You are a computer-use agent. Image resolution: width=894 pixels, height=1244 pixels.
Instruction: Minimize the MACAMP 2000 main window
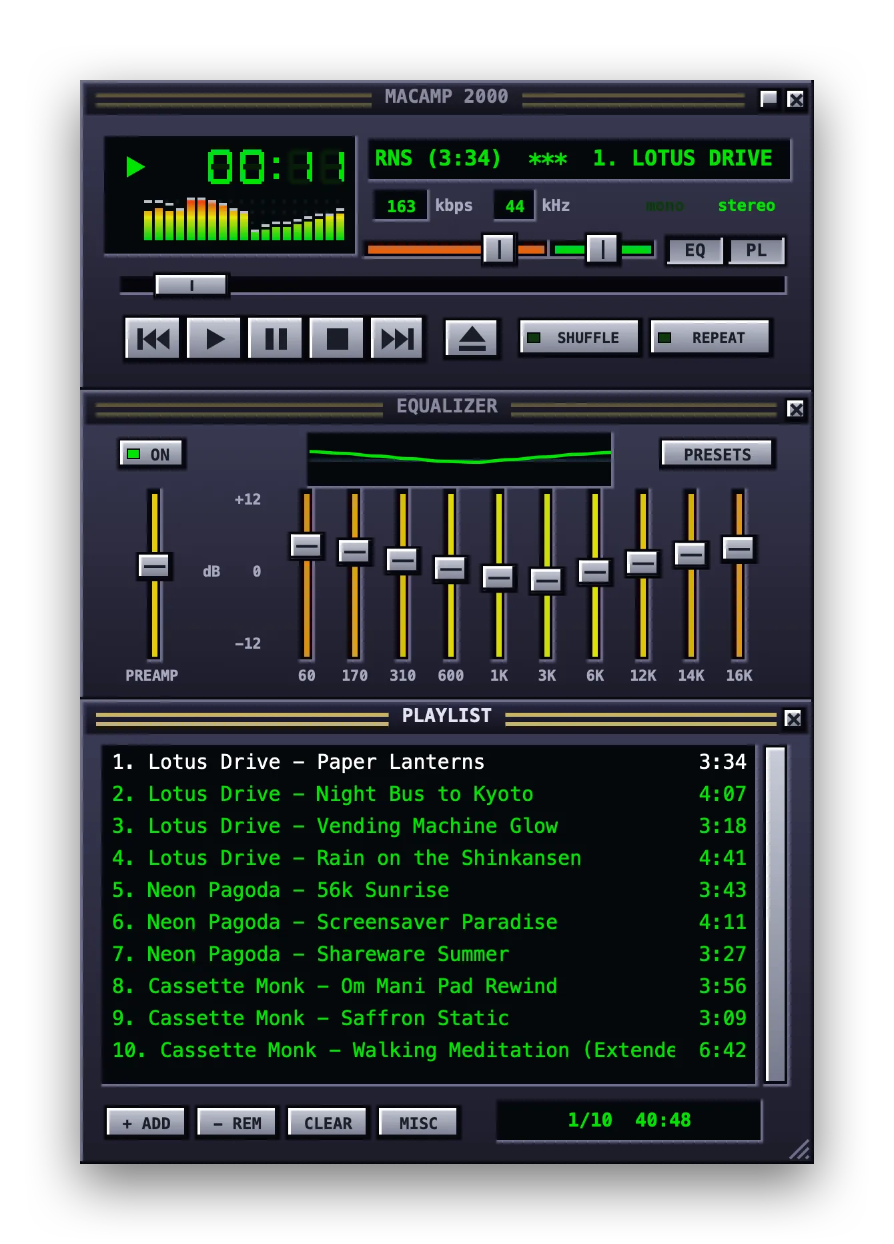point(769,99)
